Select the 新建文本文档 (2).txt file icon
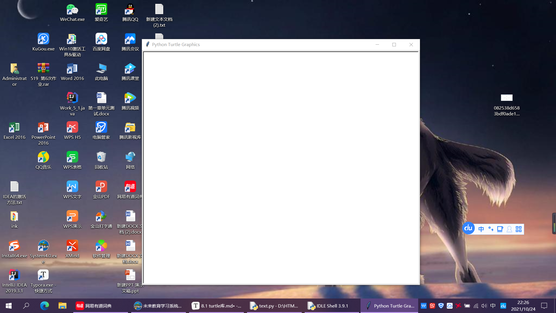 click(x=159, y=16)
